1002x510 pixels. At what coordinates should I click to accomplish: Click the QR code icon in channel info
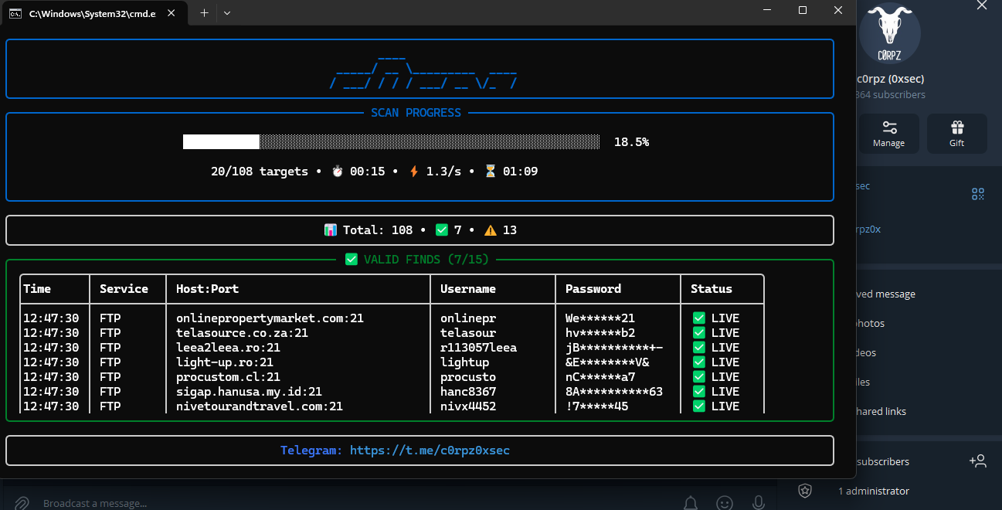coord(978,194)
